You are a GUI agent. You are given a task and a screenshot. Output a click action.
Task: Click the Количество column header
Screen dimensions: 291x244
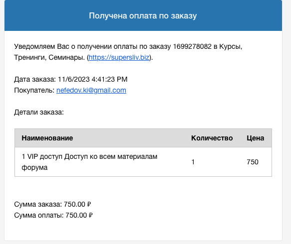(212, 138)
